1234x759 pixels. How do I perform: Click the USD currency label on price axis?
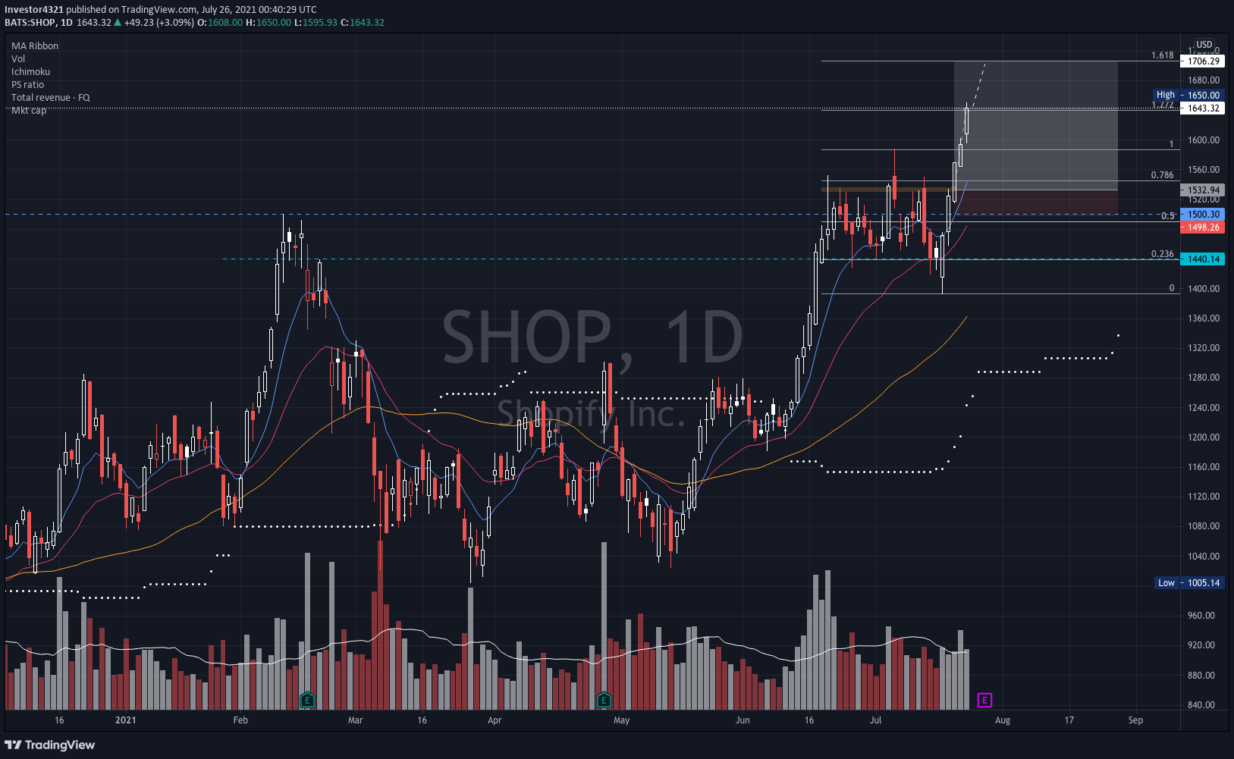click(1204, 45)
